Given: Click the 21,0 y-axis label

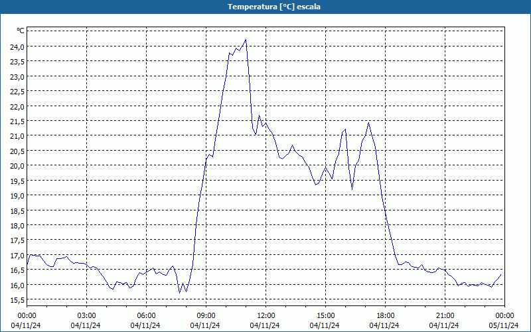Looking at the screenshot, I should (17, 136).
